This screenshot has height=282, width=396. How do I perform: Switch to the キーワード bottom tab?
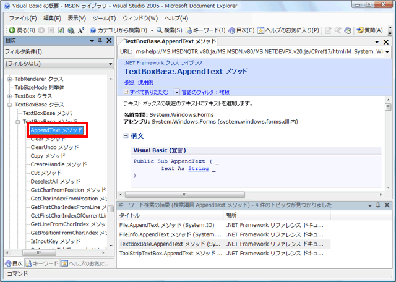(43, 263)
